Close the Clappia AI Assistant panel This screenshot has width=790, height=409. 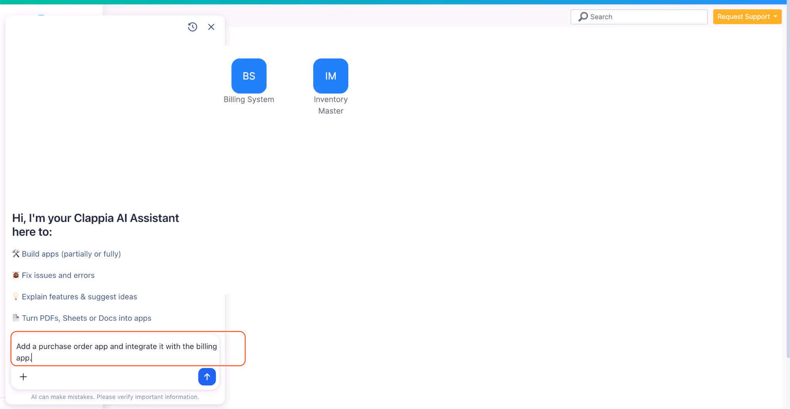(x=211, y=27)
